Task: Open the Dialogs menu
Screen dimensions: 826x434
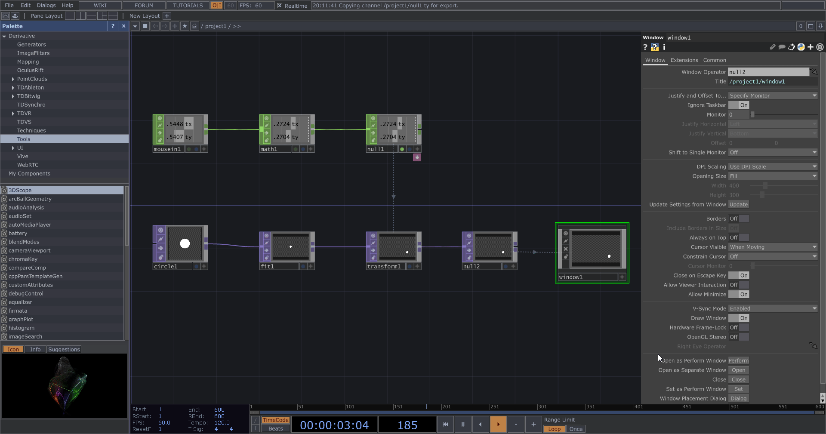Action: point(46,5)
